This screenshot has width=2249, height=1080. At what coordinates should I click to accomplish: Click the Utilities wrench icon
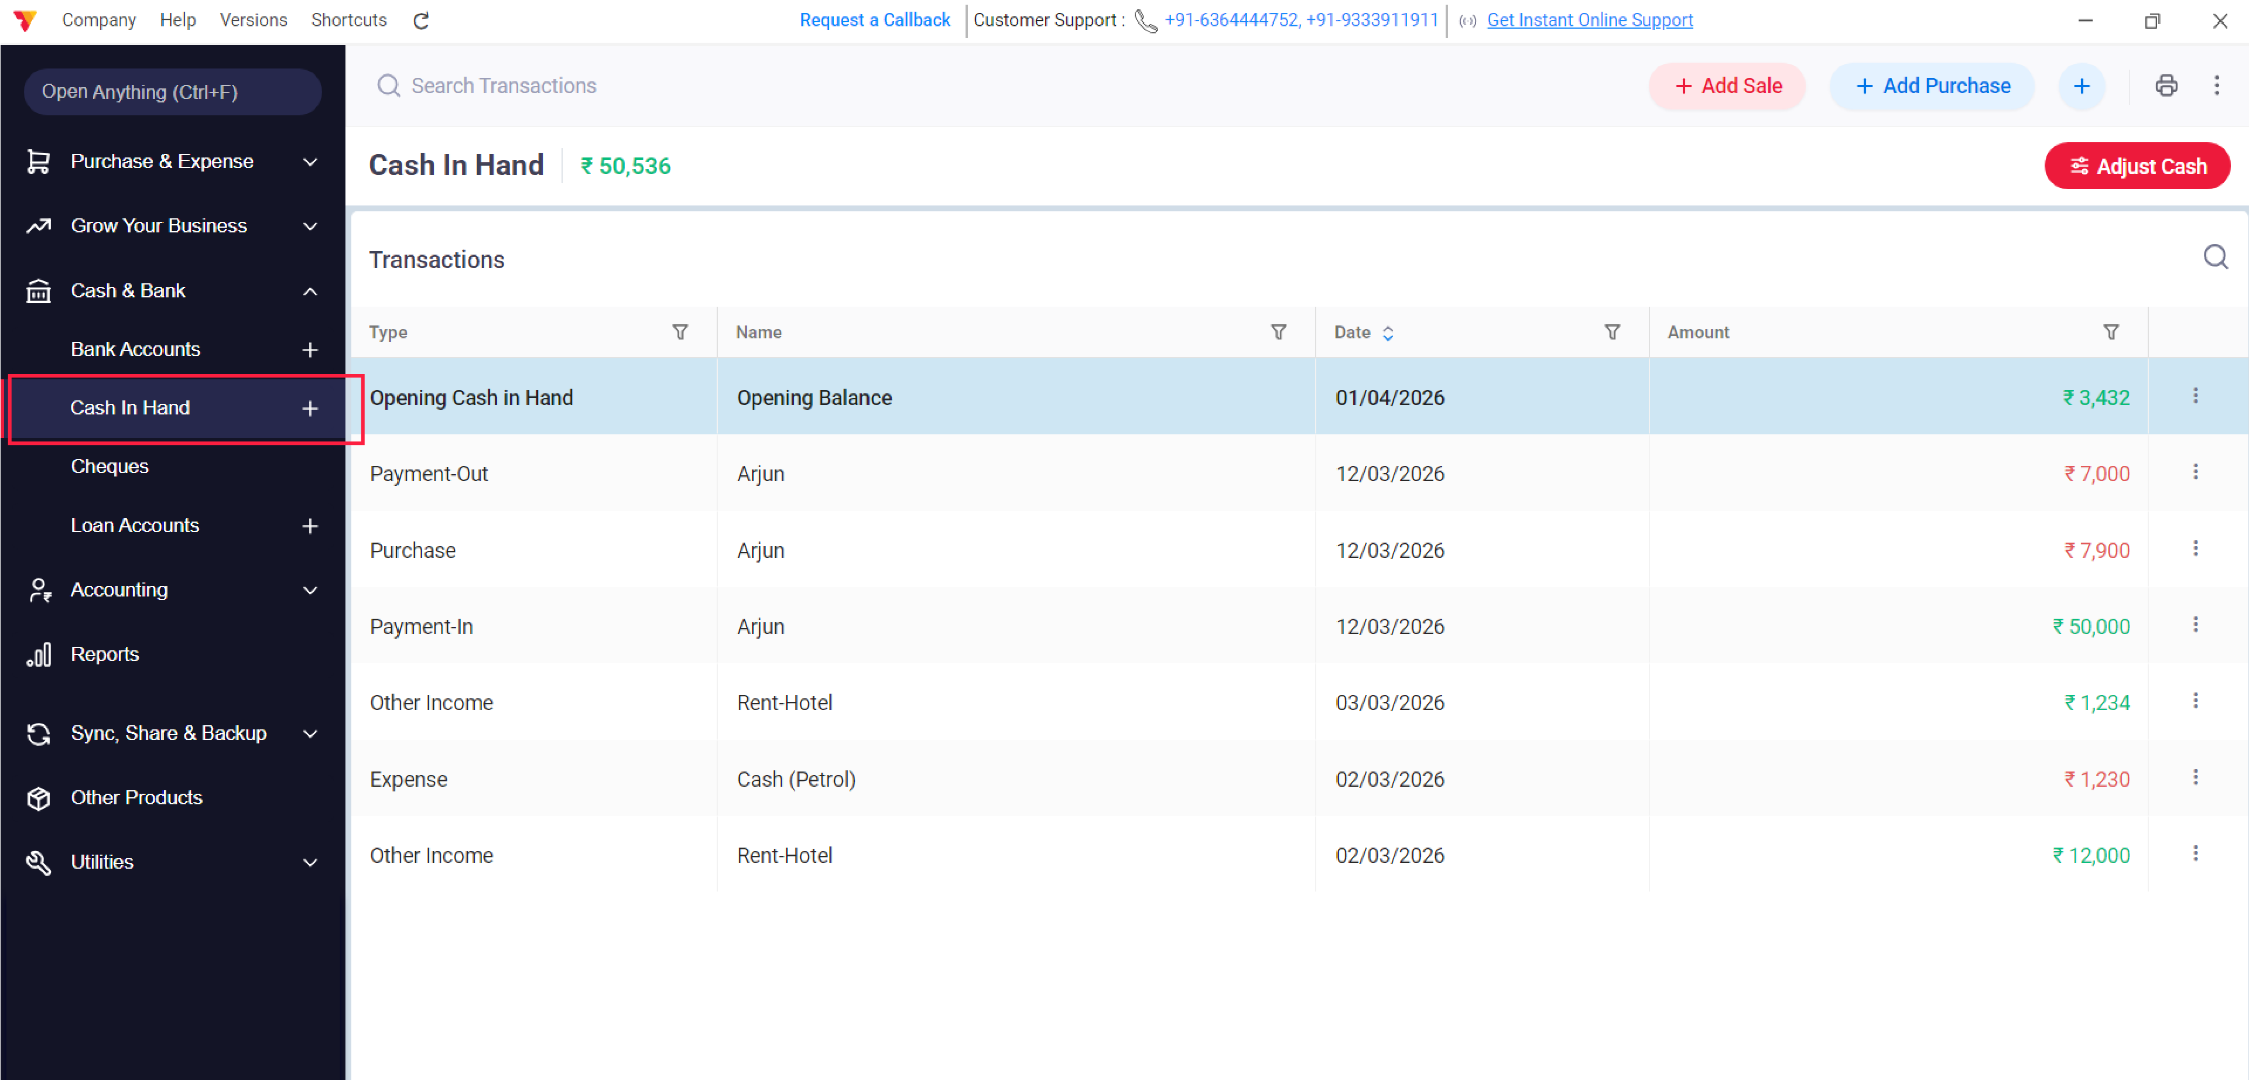pyautogui.click(x=39, y=862)
